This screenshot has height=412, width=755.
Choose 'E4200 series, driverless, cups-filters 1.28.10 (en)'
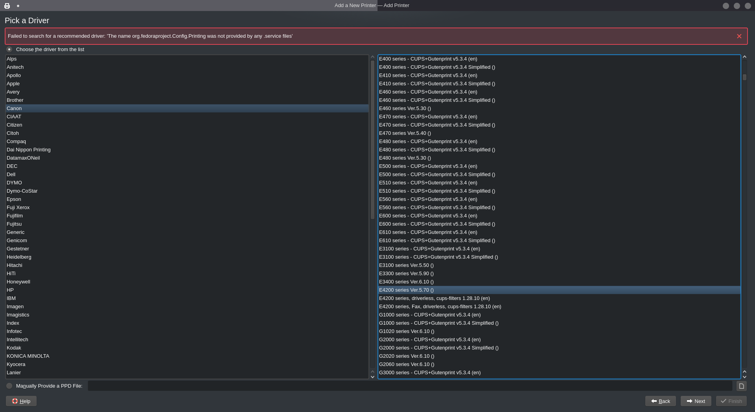pos(559,298)
